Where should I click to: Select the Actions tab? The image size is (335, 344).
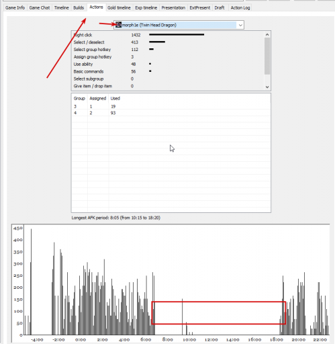point(96,7)
